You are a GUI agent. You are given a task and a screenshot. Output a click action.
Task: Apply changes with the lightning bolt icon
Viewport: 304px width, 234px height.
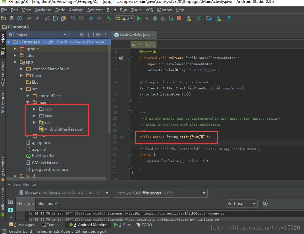click(x=147, y=19)
